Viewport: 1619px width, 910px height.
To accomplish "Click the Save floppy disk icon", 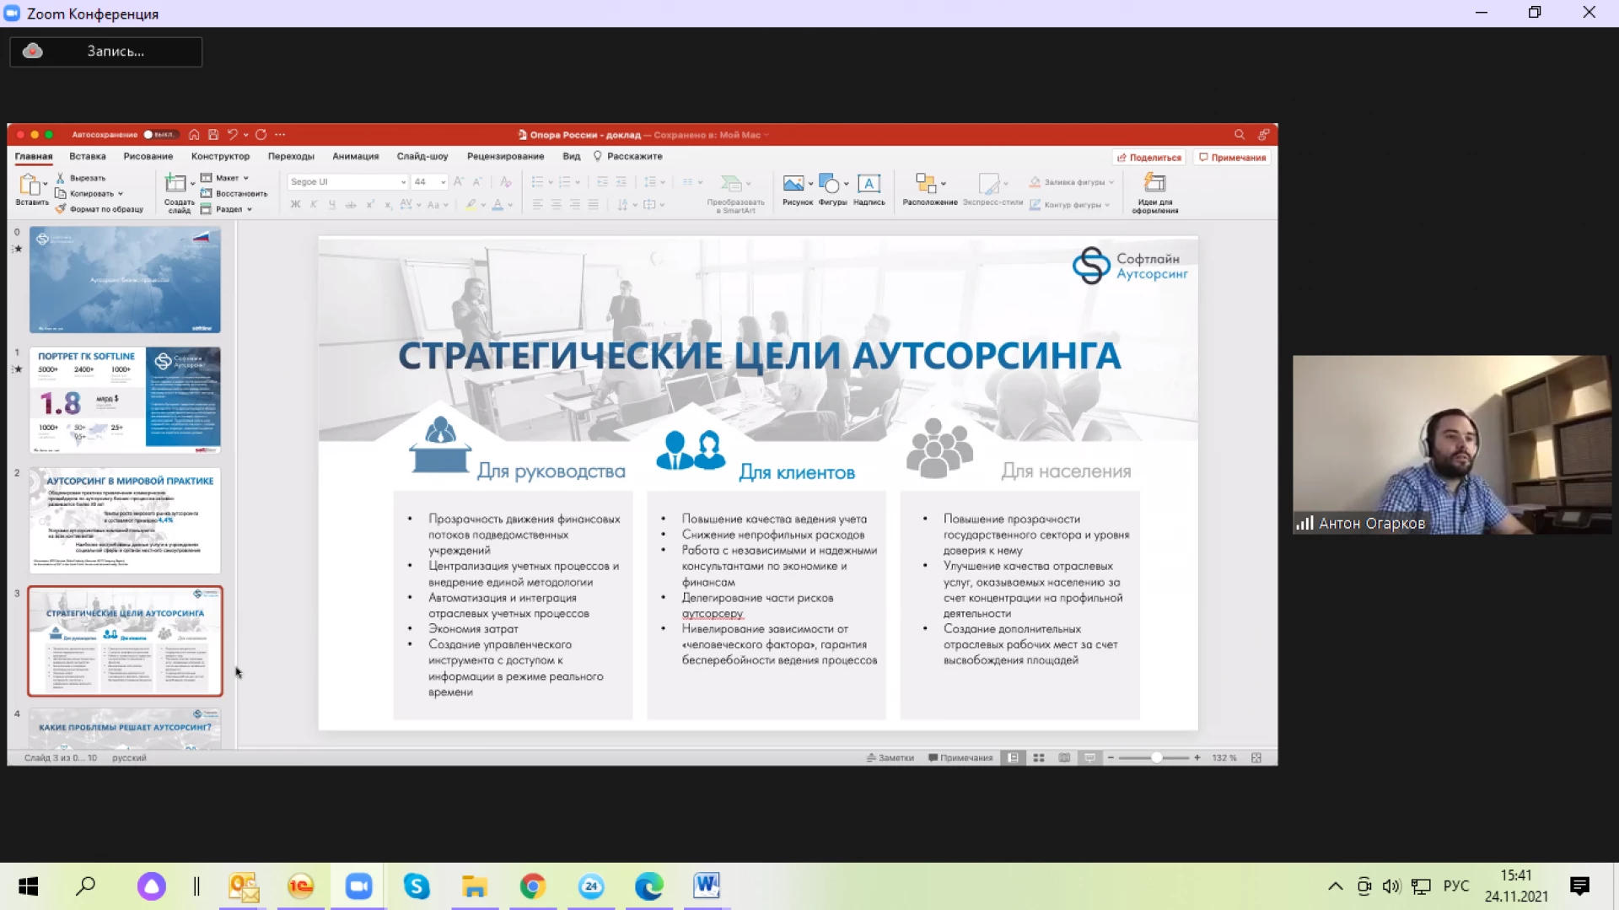I will click(x=213, y=134).
